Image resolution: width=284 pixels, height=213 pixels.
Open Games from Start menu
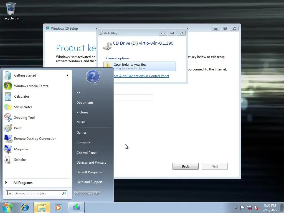pos(82,133)
